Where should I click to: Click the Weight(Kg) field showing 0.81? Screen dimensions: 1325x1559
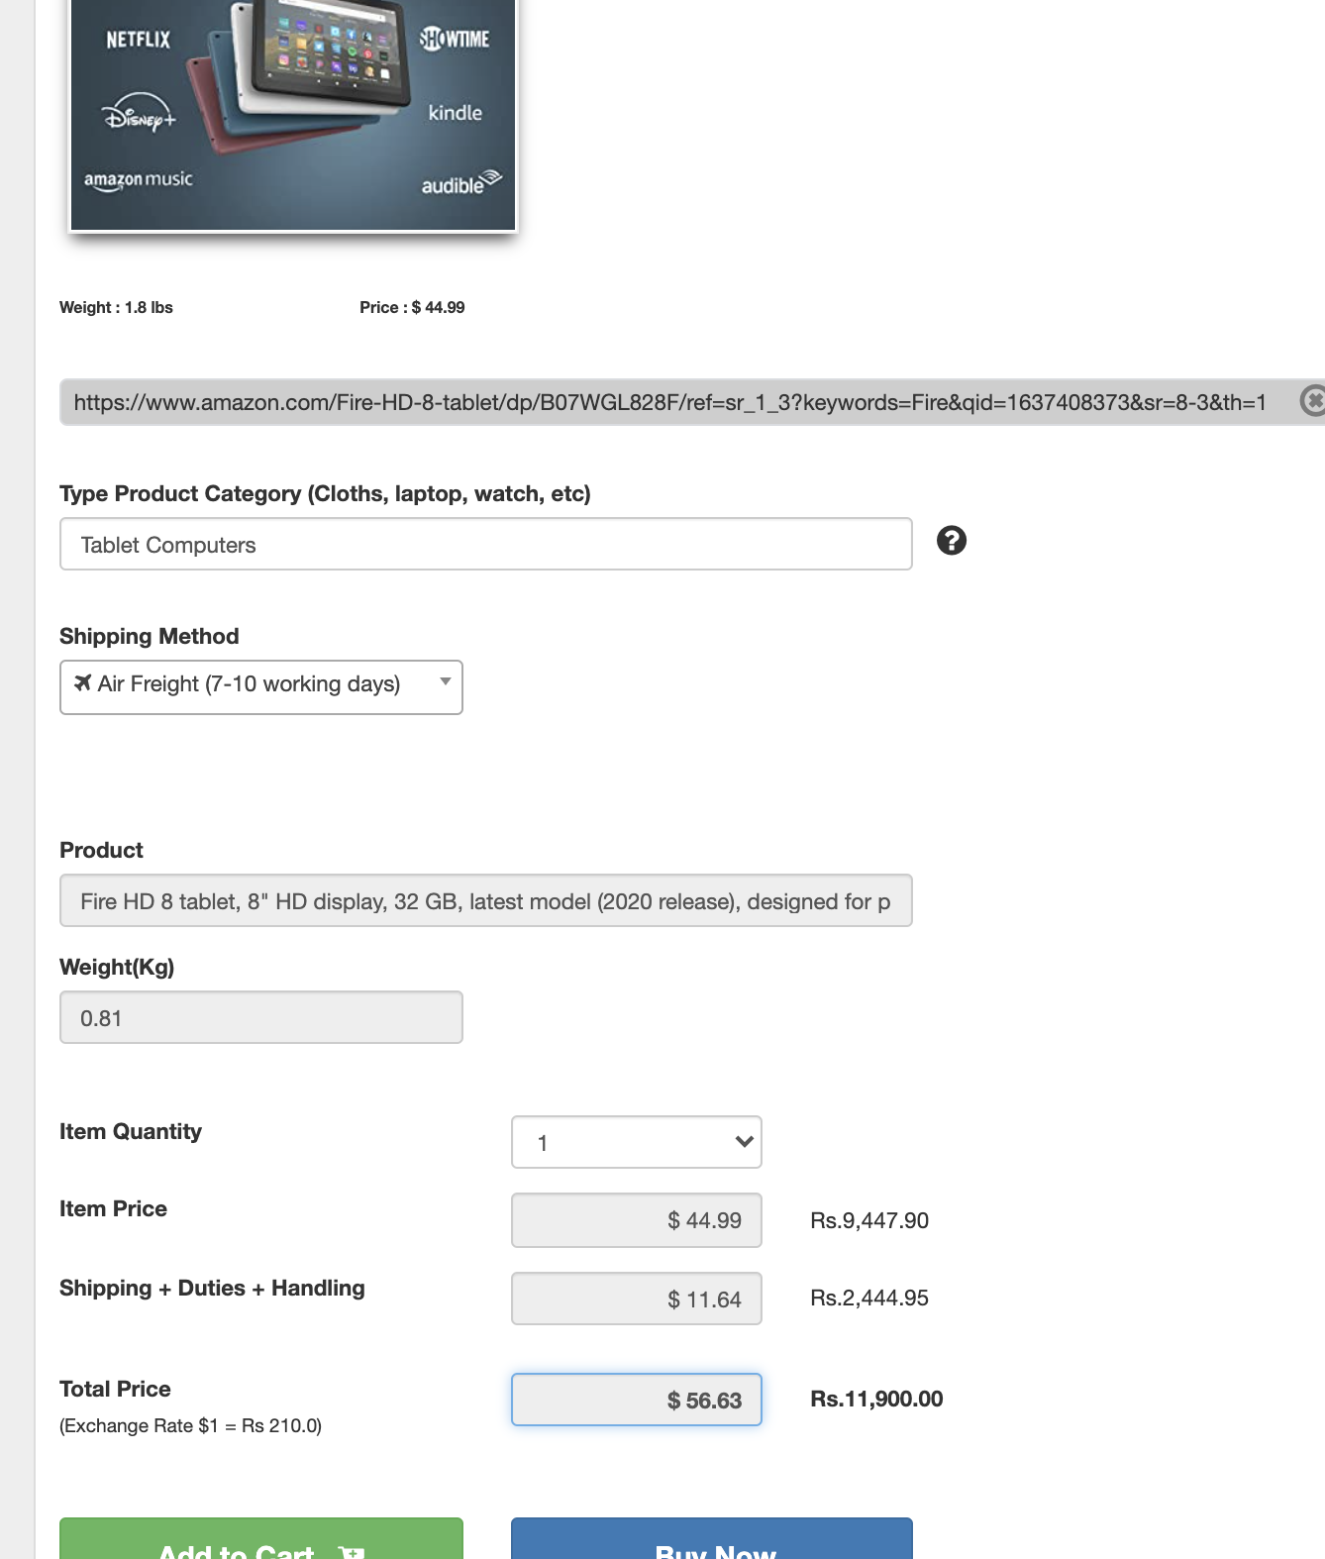pyautogui.click(x=261, y=1017)
